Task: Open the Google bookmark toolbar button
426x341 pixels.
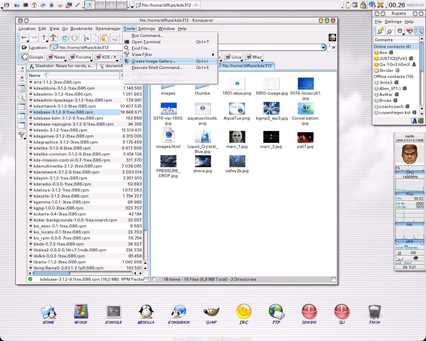Action: click(32, 57)
